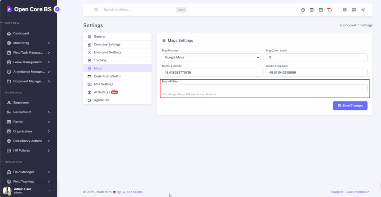Open the AI Settings tab
Viewport: 381px width, 197px height.
pyautogui.click(x=102, y=92)
